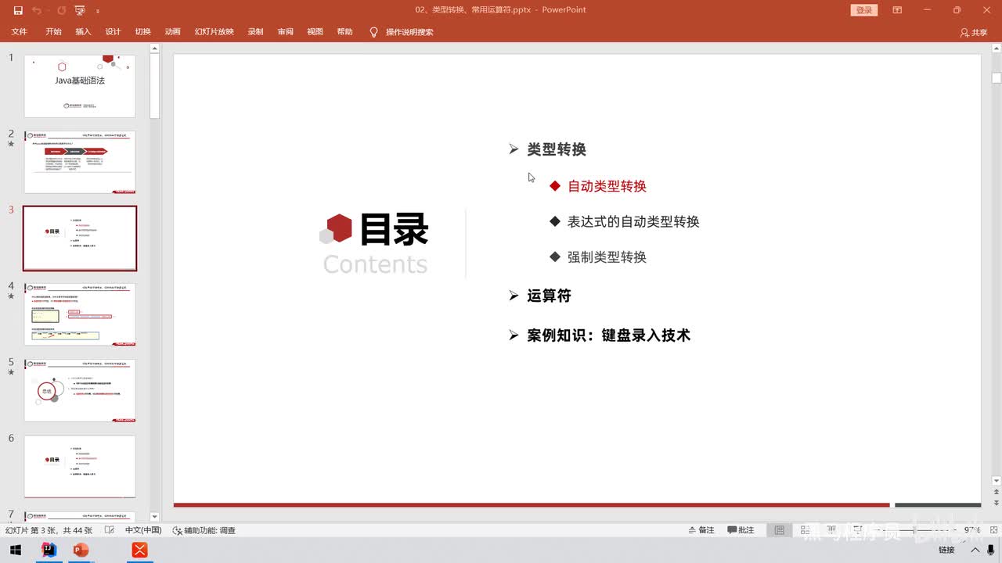Switch to Normal view icon
Image resolution: width=1002 pixels, height=563 pixels.
pyautogui.click(x=780, y=530)
